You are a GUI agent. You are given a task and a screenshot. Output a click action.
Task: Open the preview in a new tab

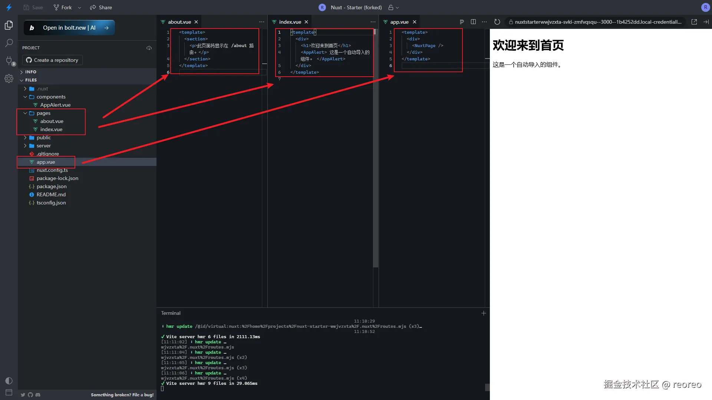pyautogui.click(x=694, y=22)
